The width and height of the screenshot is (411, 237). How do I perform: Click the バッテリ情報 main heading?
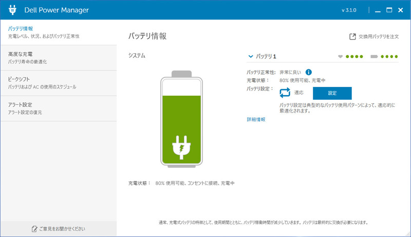point(147,36)
